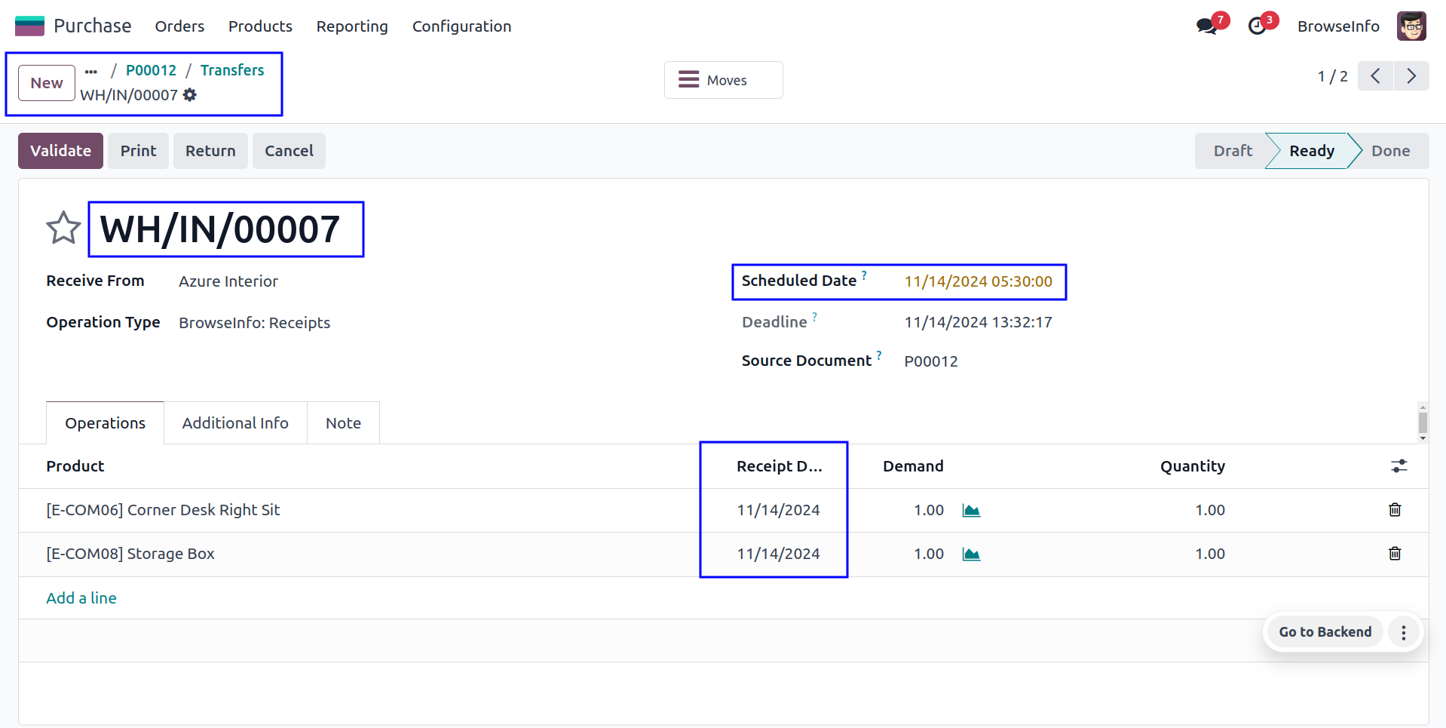Click the BrowseInfo user avatar
This screenshot has width=1446, height=728.
pos(1411,26)
